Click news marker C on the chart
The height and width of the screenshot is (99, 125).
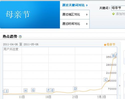click(105, 80)
